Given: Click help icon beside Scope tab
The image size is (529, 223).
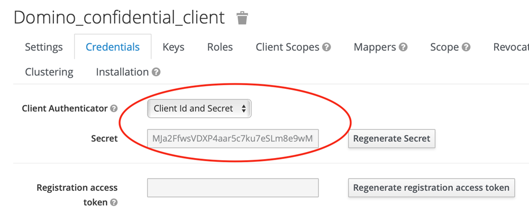Looking at the screenshot, I should point(466,47).
